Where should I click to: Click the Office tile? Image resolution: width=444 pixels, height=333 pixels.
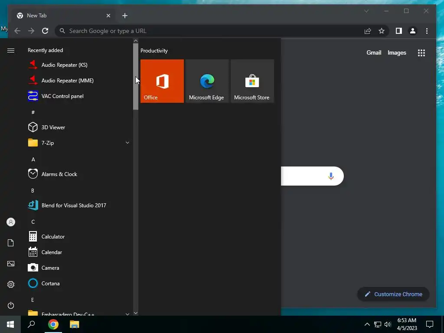(x=162, y=81)
